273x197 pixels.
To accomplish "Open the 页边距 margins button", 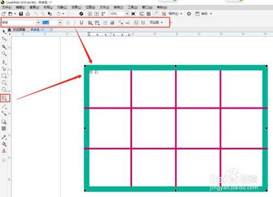I will tap(156, 22).
